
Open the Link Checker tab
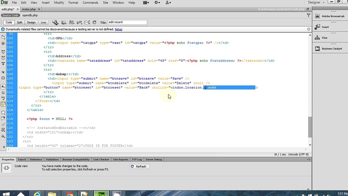click(x=101, y=160)
